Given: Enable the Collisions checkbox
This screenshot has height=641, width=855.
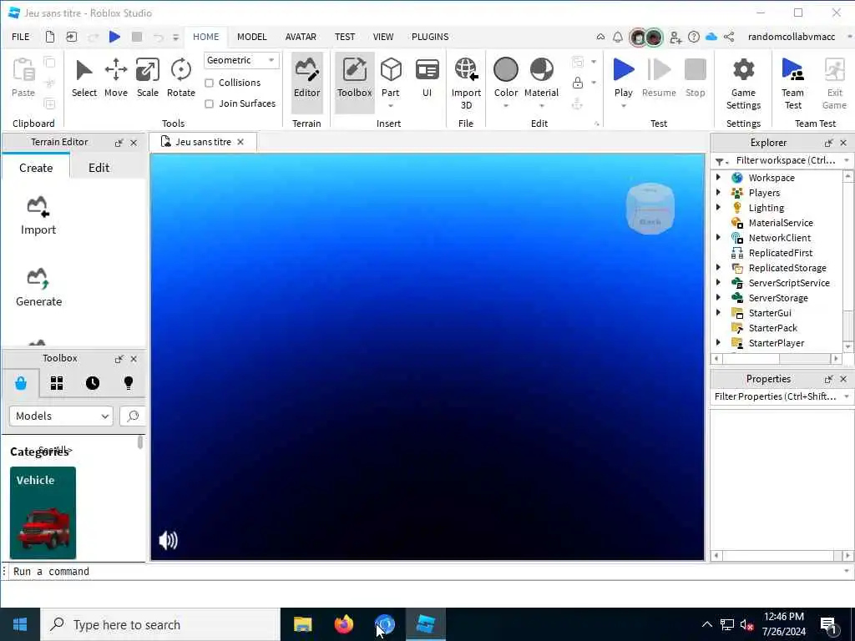Looking at the screenshot, I should pyautogui.click(x=209, y=83).
